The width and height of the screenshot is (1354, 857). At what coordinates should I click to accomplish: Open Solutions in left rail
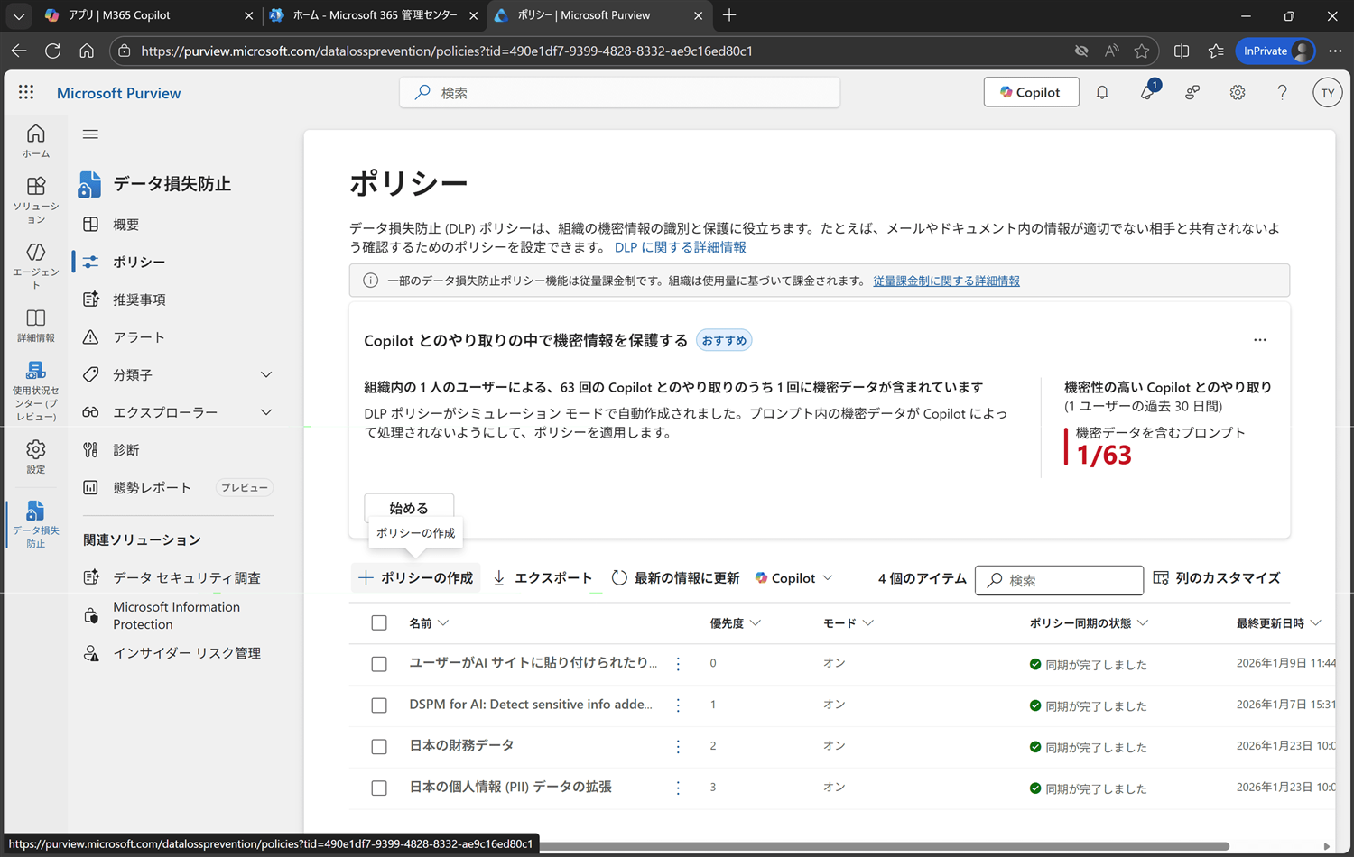[35, 200]
